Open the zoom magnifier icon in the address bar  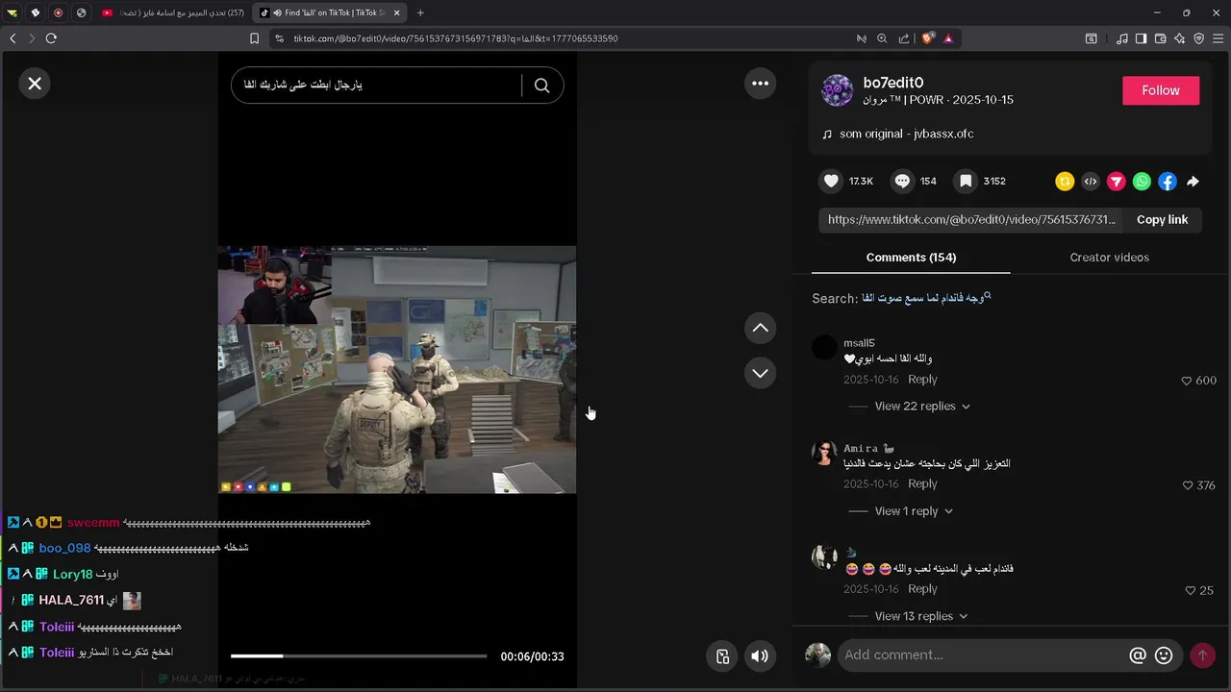882,38
